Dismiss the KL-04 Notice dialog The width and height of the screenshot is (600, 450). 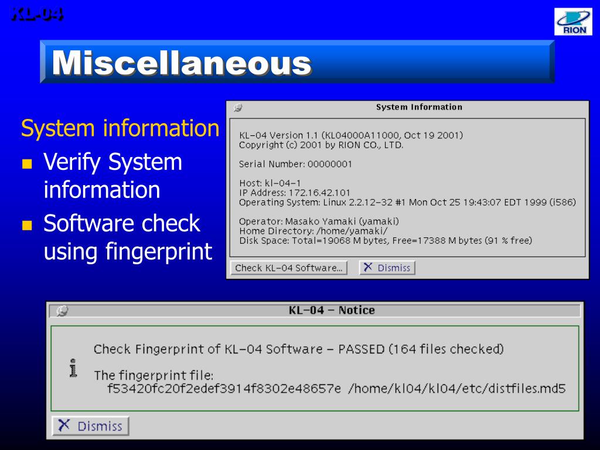pos(90,426)
